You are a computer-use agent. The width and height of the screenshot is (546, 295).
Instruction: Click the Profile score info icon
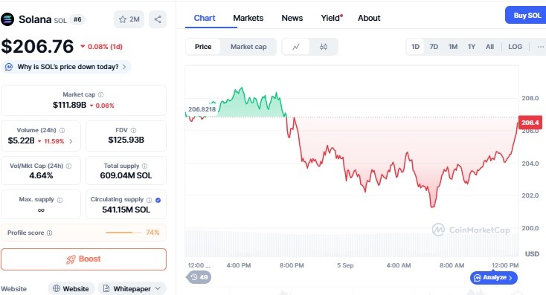49,233
